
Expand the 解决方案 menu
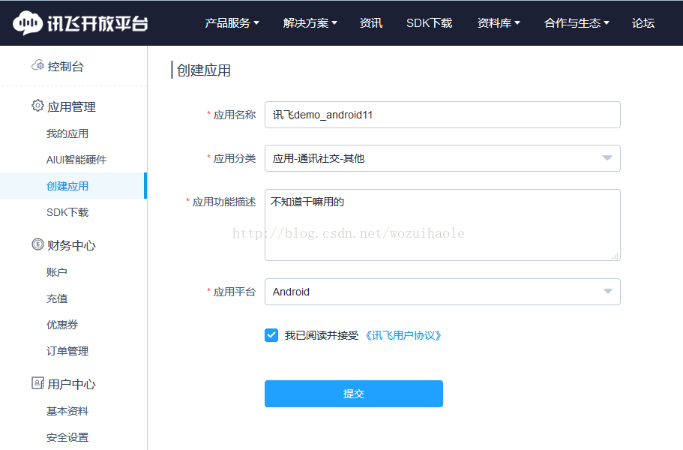310,22
